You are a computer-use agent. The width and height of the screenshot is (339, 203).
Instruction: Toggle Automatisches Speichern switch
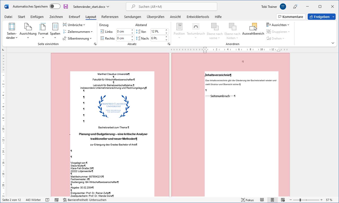coord(55,7)
